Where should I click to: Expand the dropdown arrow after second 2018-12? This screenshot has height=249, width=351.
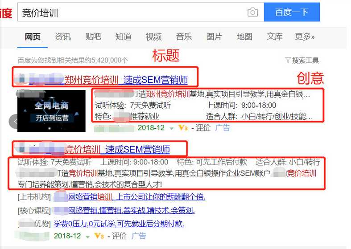(x=88, y=237)
